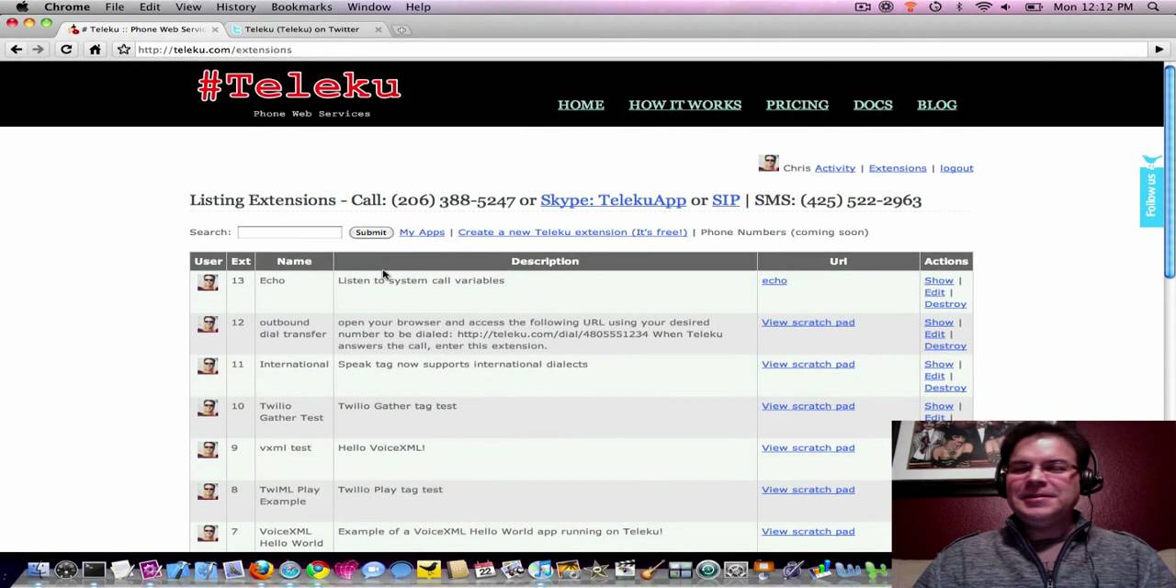Launch Firefox from the dock
The height and width of the screenshot is (588, 1176).
(x=261, y=571)
